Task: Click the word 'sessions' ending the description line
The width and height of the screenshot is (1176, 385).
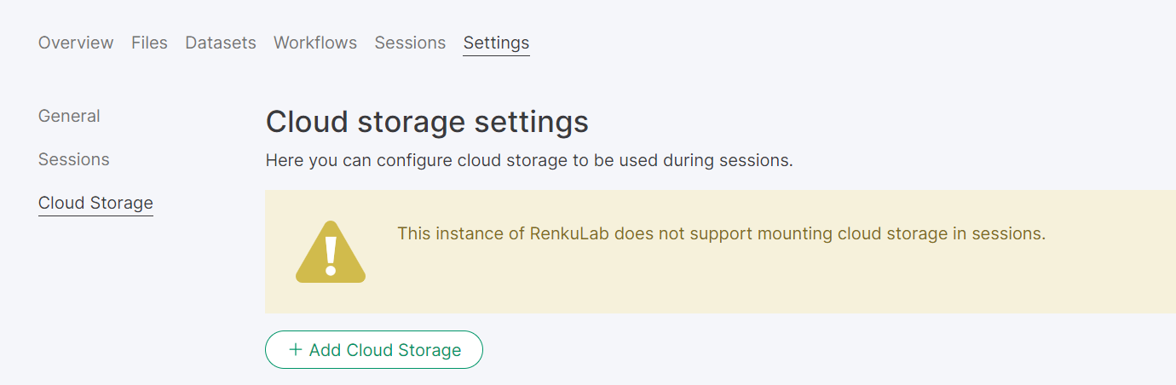Action: click(757, 160)
